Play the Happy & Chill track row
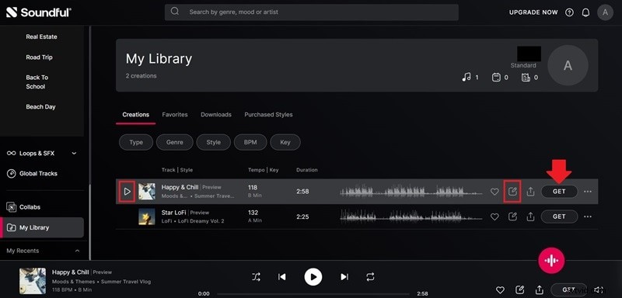 tap(127, 192)
